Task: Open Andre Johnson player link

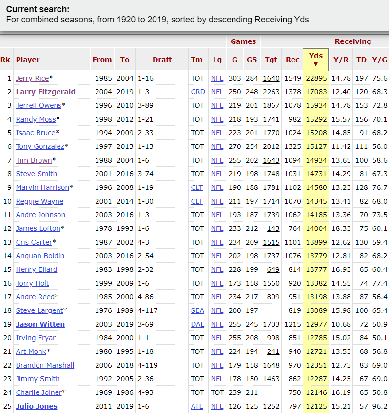Action: [40, 215]
